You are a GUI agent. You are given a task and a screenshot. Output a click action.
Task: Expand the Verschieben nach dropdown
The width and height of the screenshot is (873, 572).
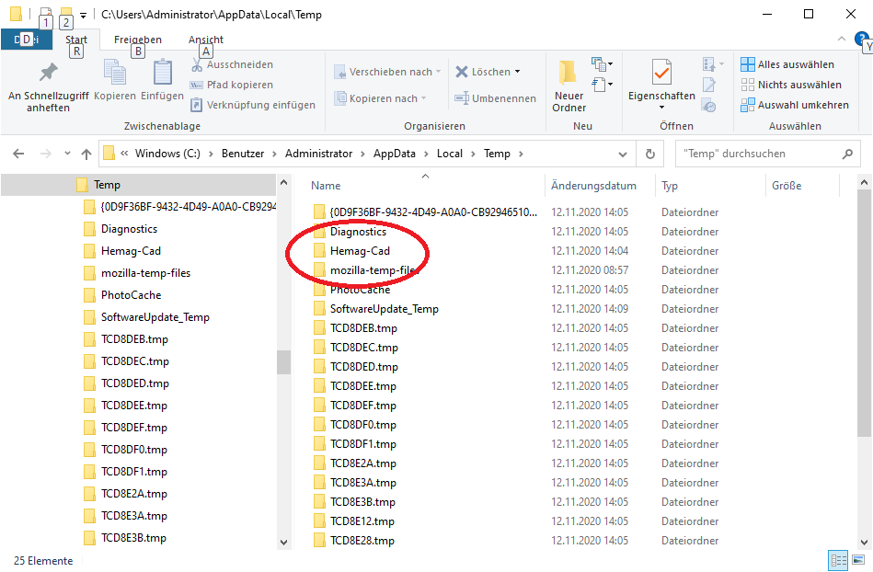[438, 72]
